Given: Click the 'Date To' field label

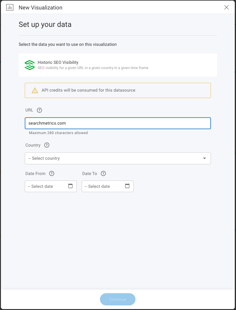Looking at the screenshot, I should click(x=90, y=173).
